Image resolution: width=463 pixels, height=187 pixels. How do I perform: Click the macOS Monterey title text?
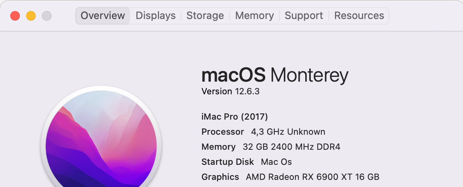tap(275, 75)
